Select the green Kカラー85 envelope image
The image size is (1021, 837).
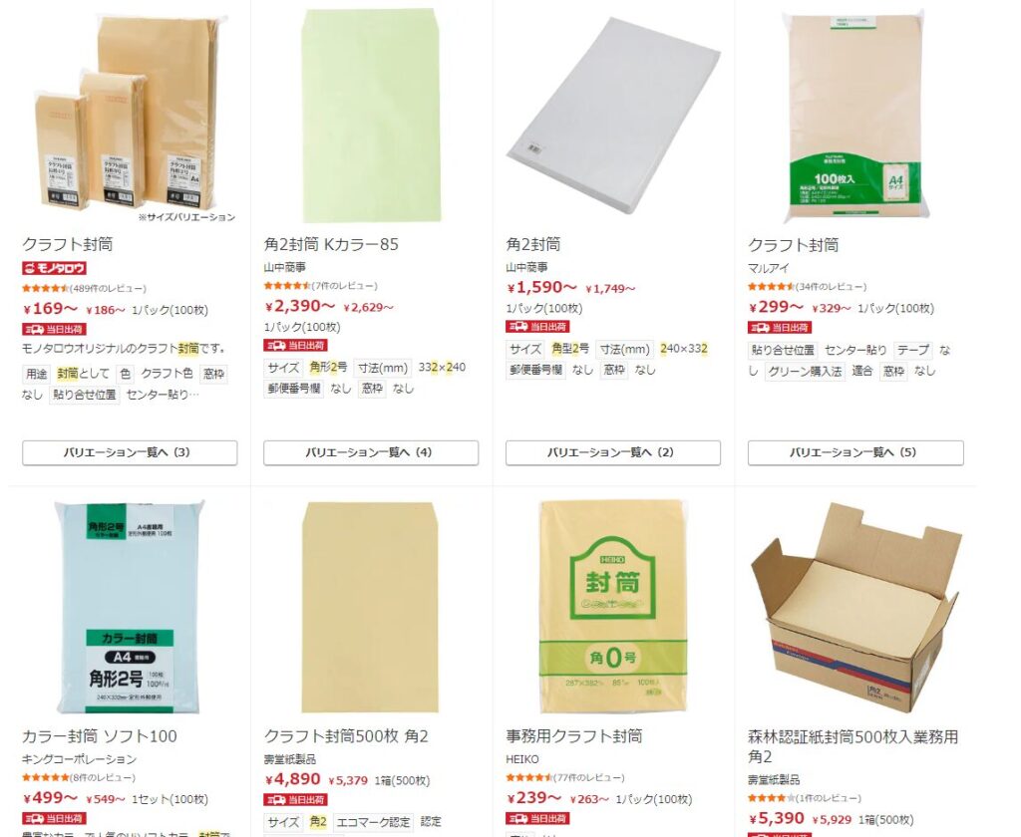click(371, 116)
